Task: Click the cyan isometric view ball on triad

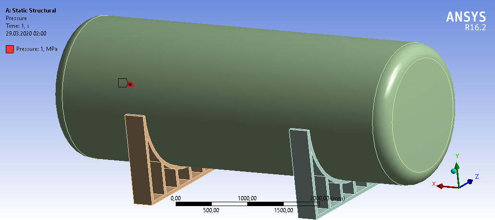Action: (454, 171)
